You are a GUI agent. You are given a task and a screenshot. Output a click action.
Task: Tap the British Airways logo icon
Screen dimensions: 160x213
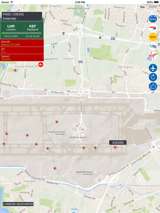pos(153,28)
